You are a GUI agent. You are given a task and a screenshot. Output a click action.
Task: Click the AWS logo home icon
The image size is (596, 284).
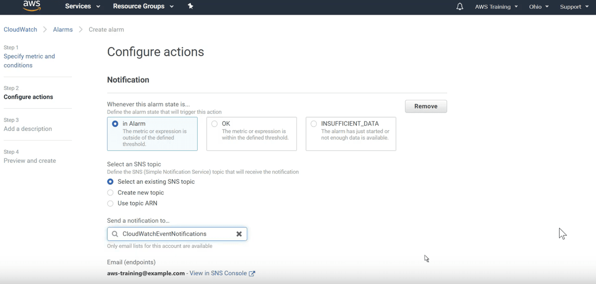pos(32,6)
